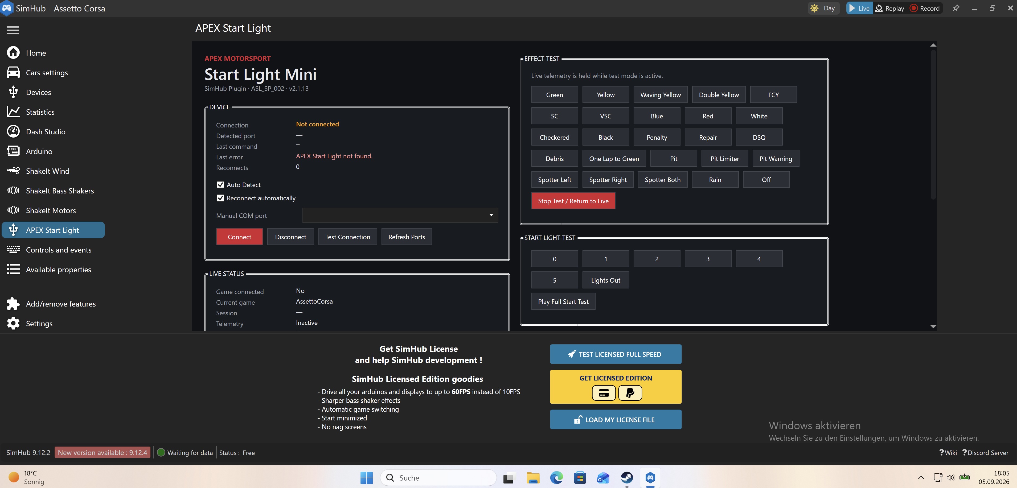Click the Disconnect button
This screenshot has width=1017, height=488.
[290, 237]
